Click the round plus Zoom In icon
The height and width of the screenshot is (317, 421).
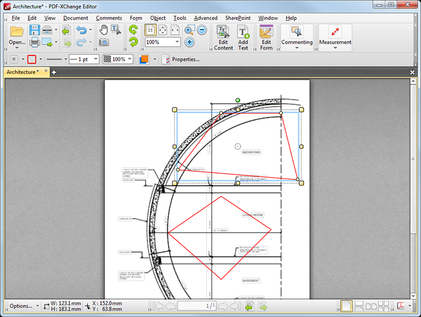click(x=190, y=42)
